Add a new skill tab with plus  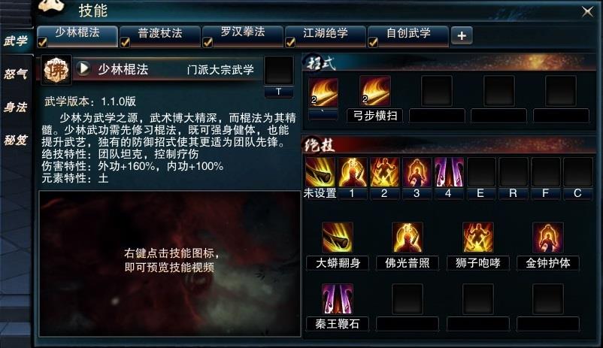tap(462, 36)
